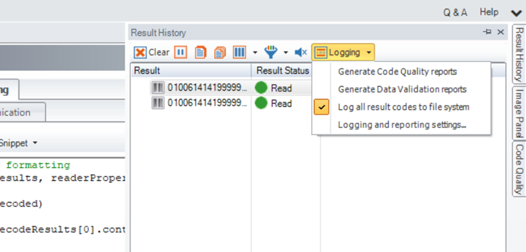Uncheck Log all result codes to file system

click(x=403, y=107)
